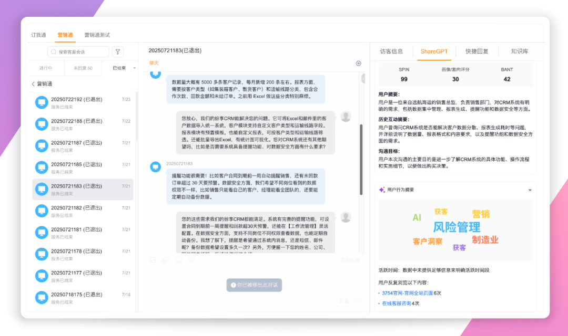Click the filter funnel icon beside search
The image size is (568, 336).
coord(118,51)
